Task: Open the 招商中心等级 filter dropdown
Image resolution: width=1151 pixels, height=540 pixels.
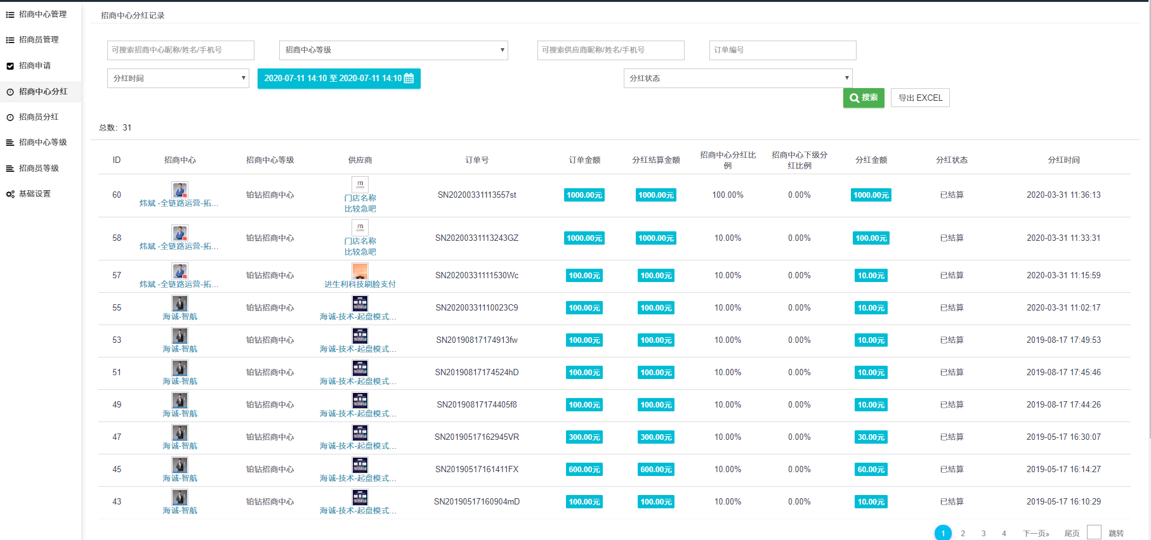Action: 393,50
